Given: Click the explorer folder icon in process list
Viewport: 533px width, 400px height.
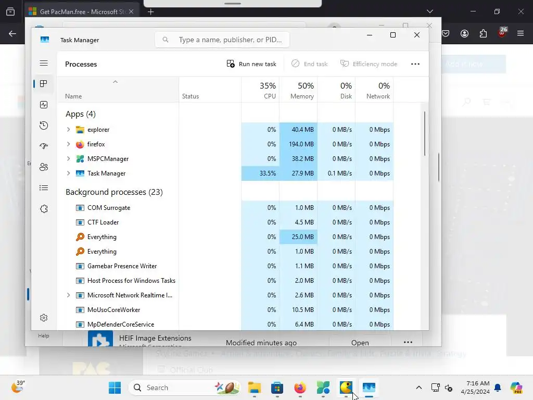Looking at the screenshot, I should 80,130.
